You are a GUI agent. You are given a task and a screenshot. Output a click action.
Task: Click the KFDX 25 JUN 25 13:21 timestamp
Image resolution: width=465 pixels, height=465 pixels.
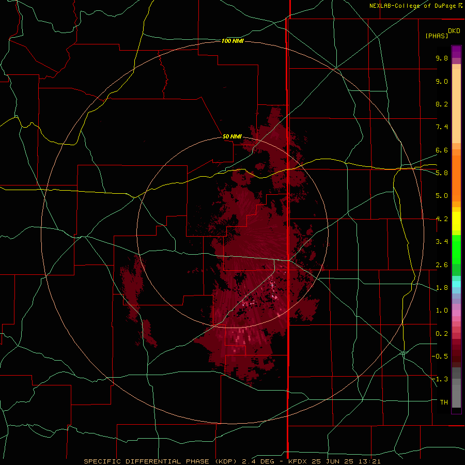(334, 461)
